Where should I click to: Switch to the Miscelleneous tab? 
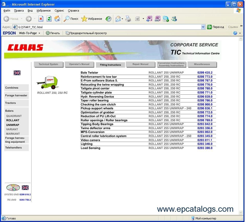(202, 64)
